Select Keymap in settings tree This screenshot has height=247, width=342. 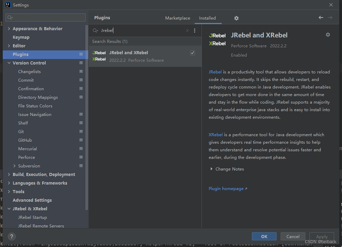[x=21, y=37]
